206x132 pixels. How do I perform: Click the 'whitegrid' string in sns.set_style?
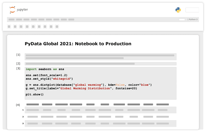pyautogui.click(x=61, y=79)
